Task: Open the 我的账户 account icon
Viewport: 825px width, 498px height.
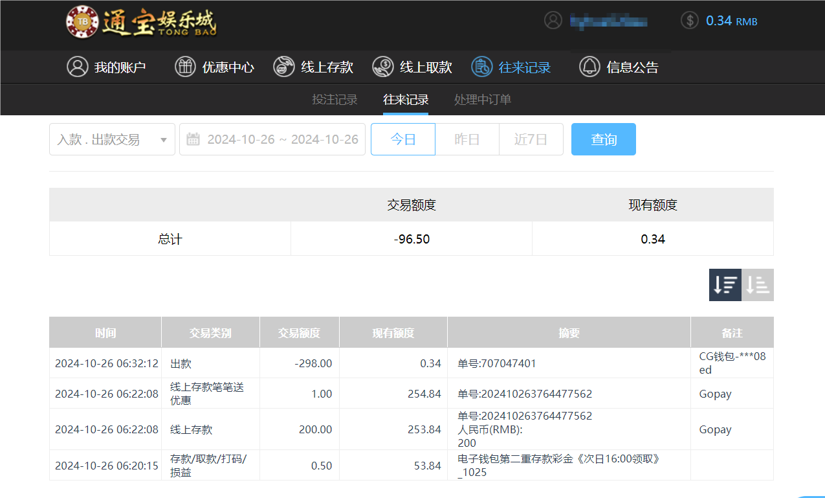Action: 78,67
